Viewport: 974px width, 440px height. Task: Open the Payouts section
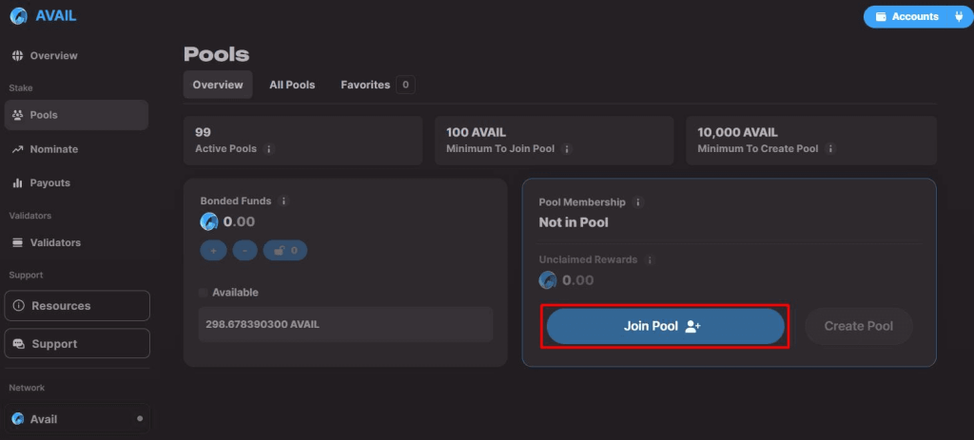(76, 183)
